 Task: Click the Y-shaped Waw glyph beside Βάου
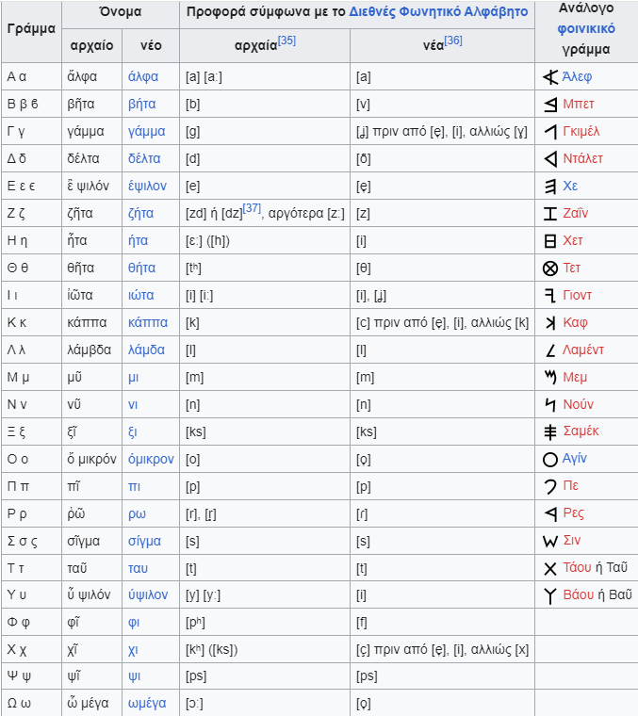click(550, 596)
